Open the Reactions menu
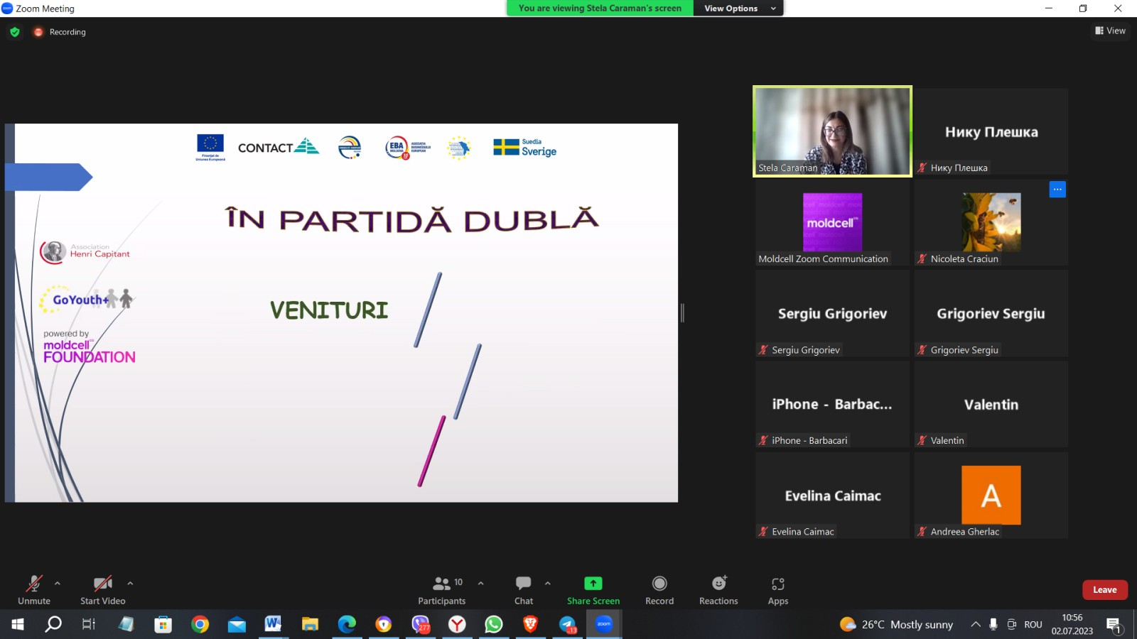Screen dimensions: 1137x639 (x=718, y=591)
